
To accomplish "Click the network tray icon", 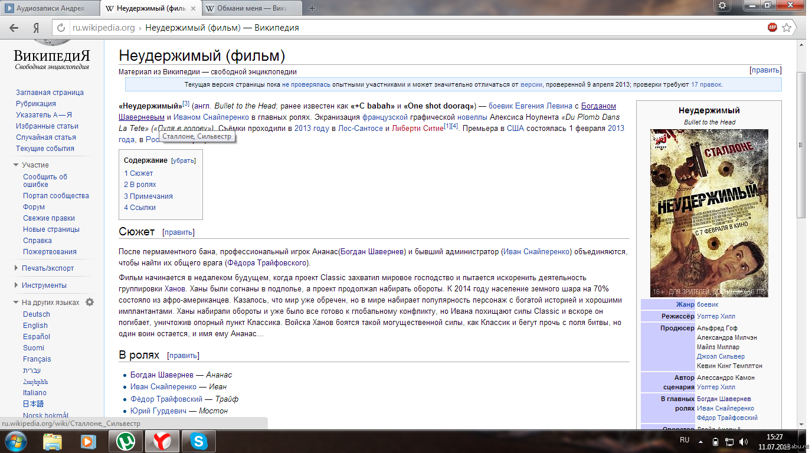I will point(730,441).
